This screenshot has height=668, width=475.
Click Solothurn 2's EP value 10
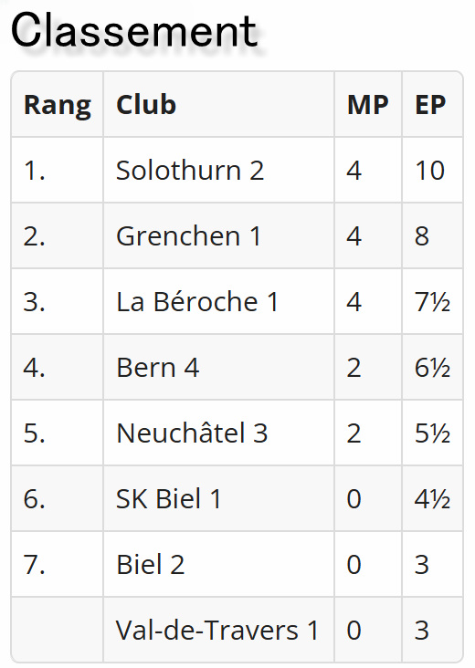(430, 171)
